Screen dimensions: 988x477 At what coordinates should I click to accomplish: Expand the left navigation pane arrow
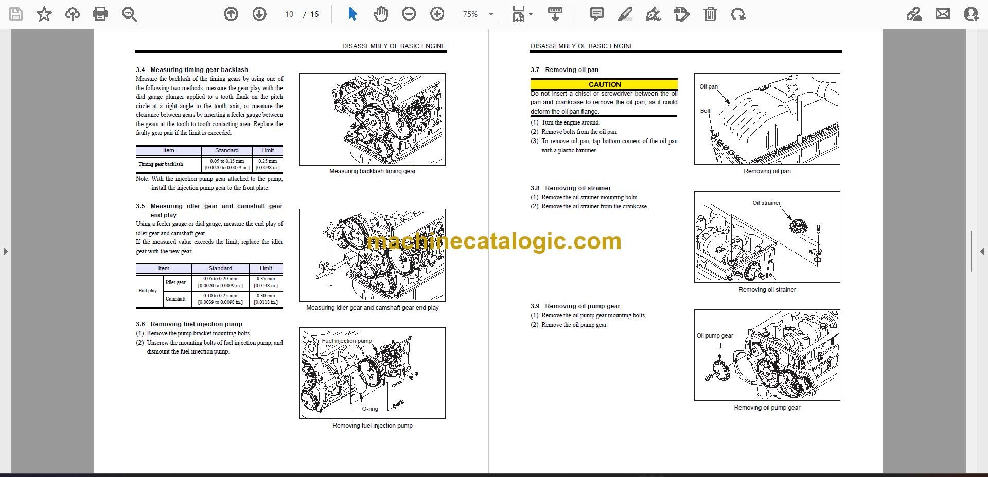tap(5, 251)
